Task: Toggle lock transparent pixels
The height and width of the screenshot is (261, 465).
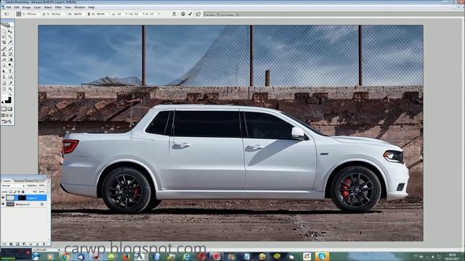Action: 10,191
